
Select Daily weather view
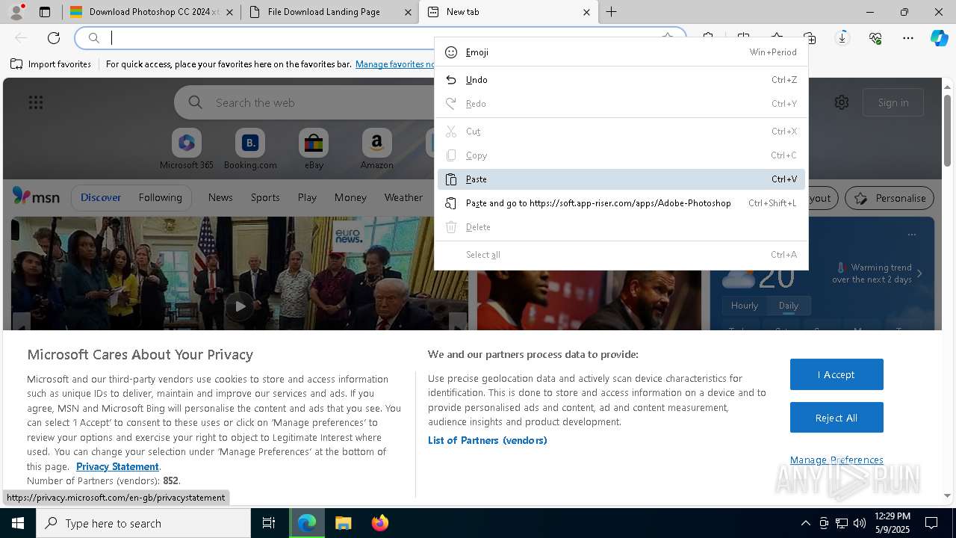[789, 306]
